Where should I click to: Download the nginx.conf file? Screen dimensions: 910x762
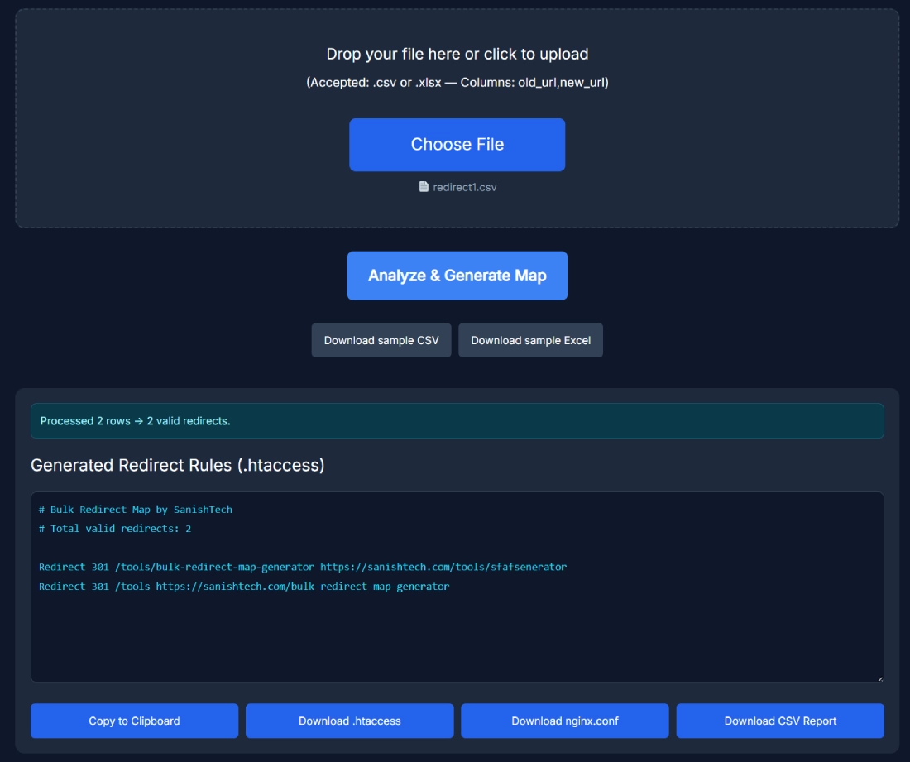[x=564, y=720]
